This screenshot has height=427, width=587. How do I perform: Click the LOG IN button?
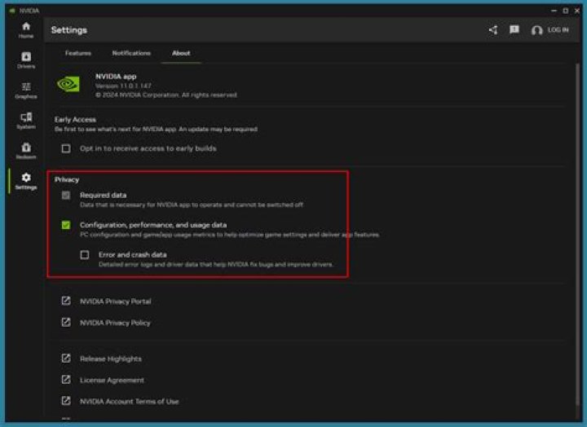point(558,30)
